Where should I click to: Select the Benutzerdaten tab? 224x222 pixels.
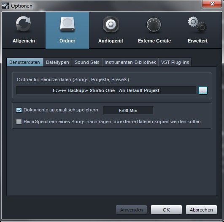click(x=25, y=62)
